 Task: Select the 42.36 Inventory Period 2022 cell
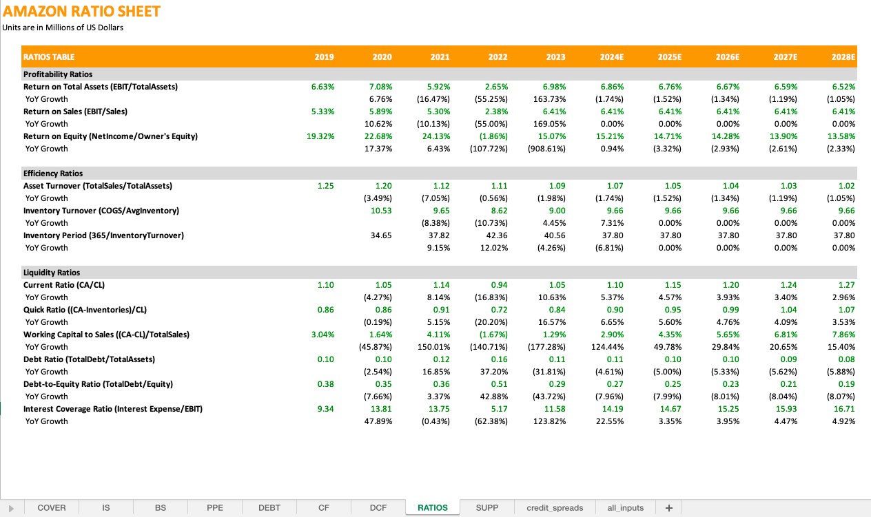click(498, 235)
